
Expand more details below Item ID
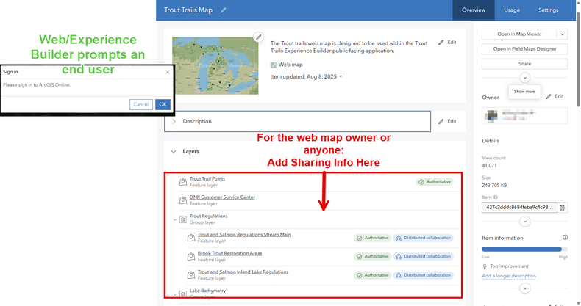click(x=524, y=222)
